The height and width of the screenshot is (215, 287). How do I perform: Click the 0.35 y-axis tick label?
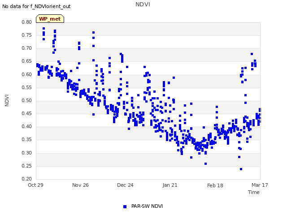tap(26, 139)
